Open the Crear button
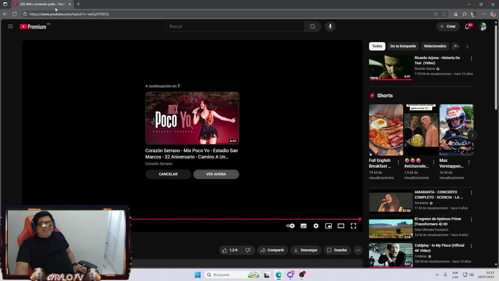Image resolution: width=499 pixels, height=281 pixels. point(448,27)
